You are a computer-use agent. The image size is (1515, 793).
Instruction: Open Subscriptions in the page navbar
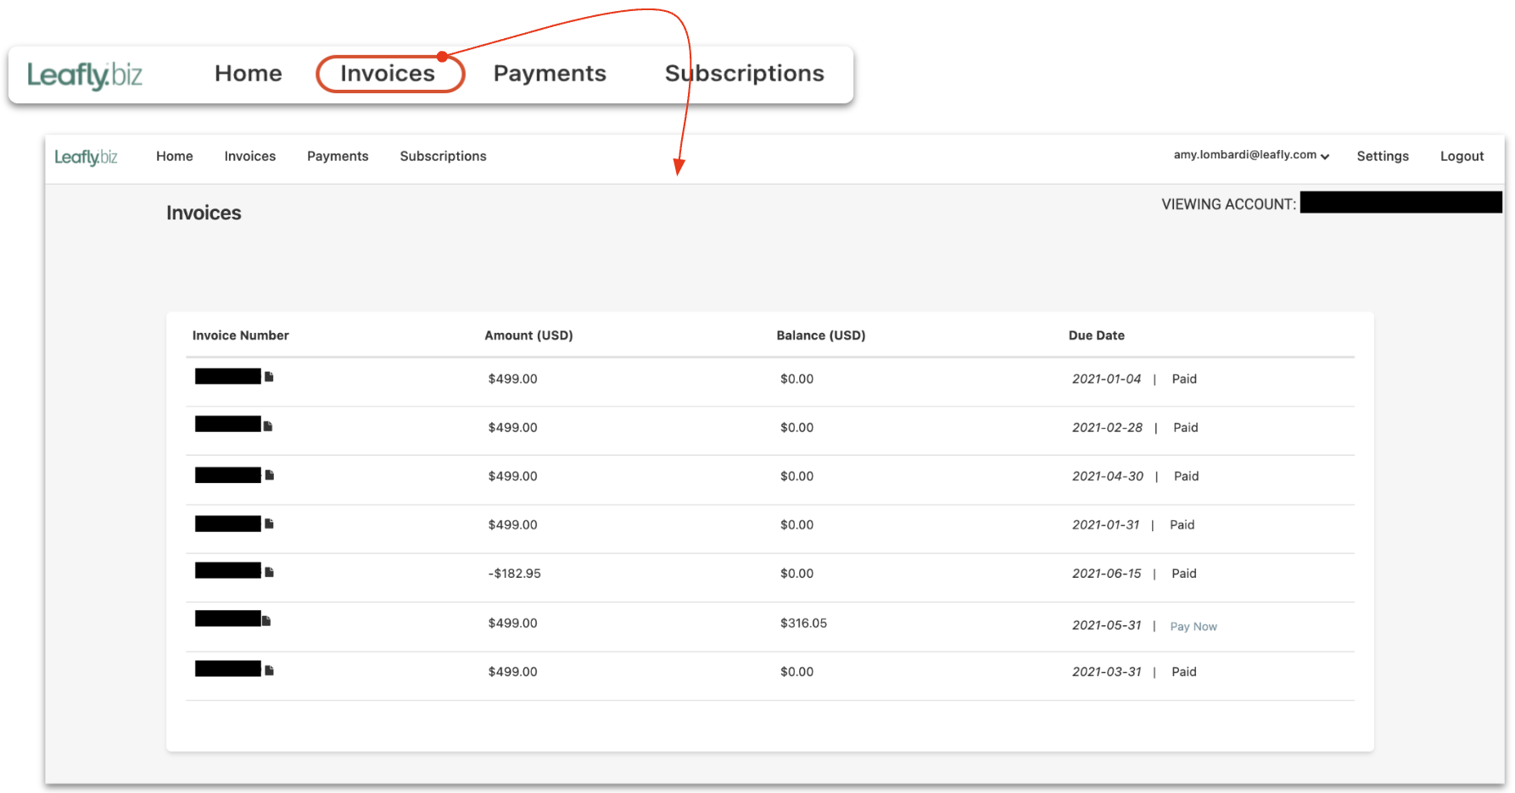(x=443, y=156)
